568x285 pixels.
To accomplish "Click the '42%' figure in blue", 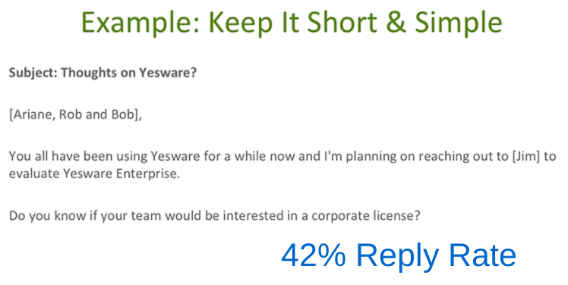I will [x=314, y=255].
